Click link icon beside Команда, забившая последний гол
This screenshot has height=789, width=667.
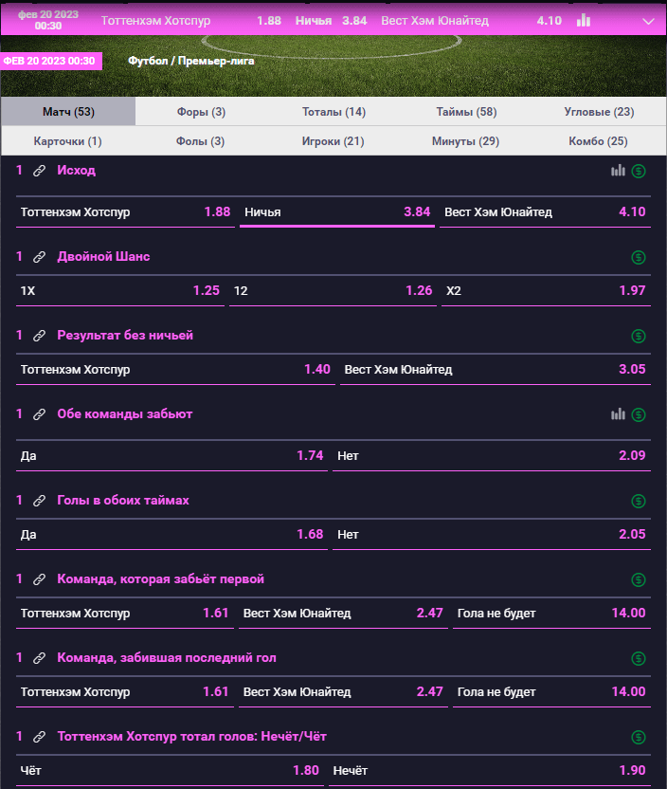point(39,658)
